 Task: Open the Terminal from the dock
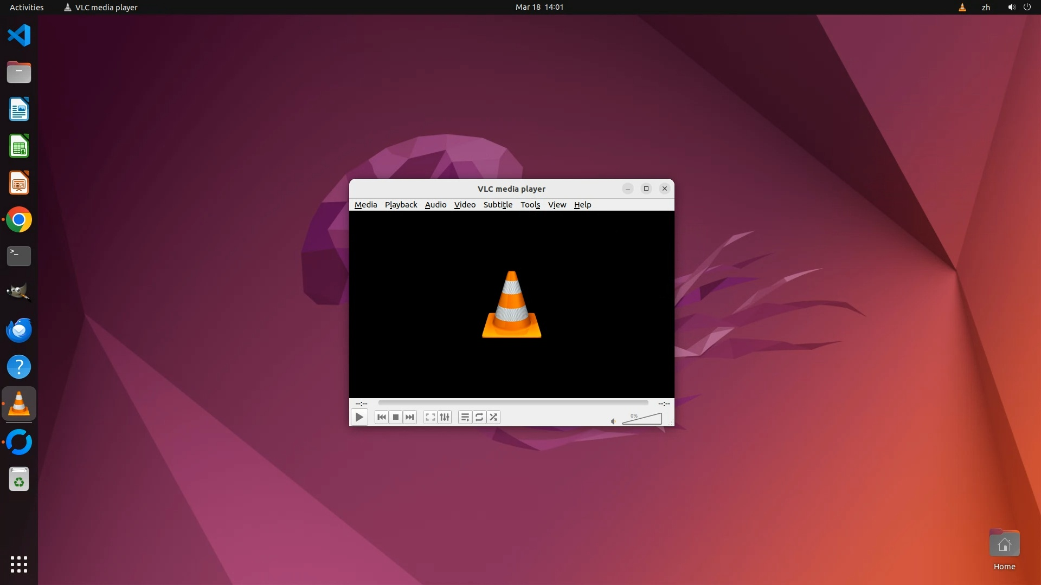click(x=19, y=256)
